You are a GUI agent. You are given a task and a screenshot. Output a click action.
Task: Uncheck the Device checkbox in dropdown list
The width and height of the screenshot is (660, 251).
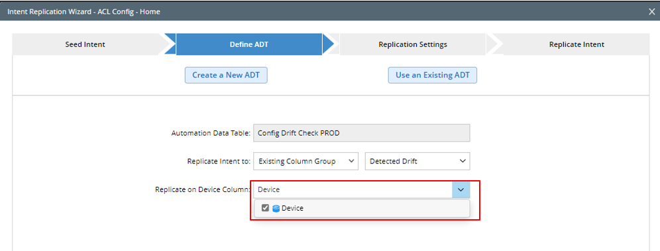265,208
